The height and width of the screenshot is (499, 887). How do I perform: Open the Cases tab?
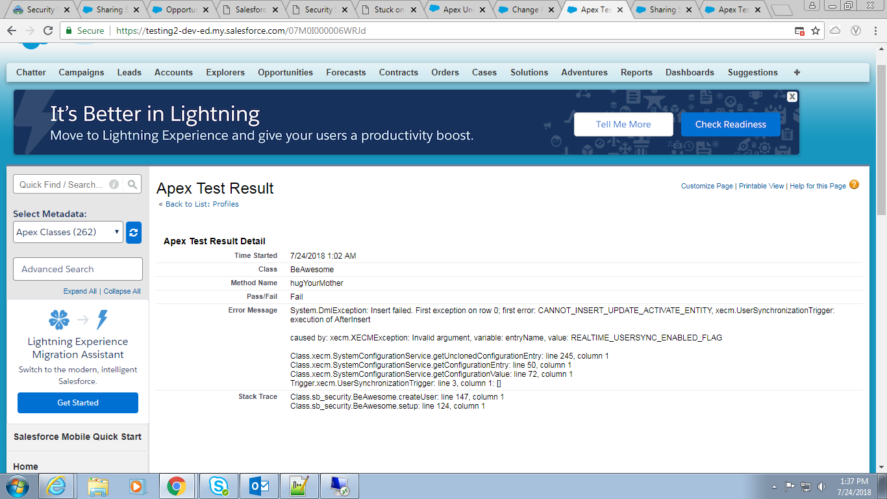(x=484, y=72)
